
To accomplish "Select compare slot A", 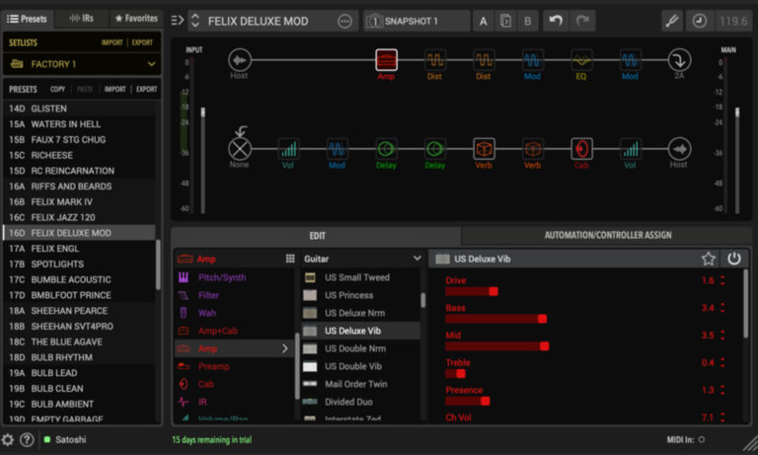I will tap(483, 22).
